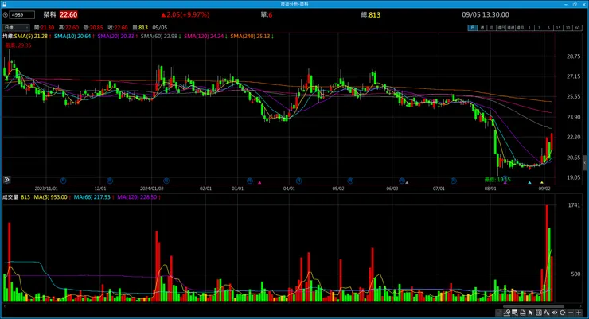Click the SMA(5) 21.28 legend label
The height and width of the screenshot is (319, 589).
pos(31,36)
